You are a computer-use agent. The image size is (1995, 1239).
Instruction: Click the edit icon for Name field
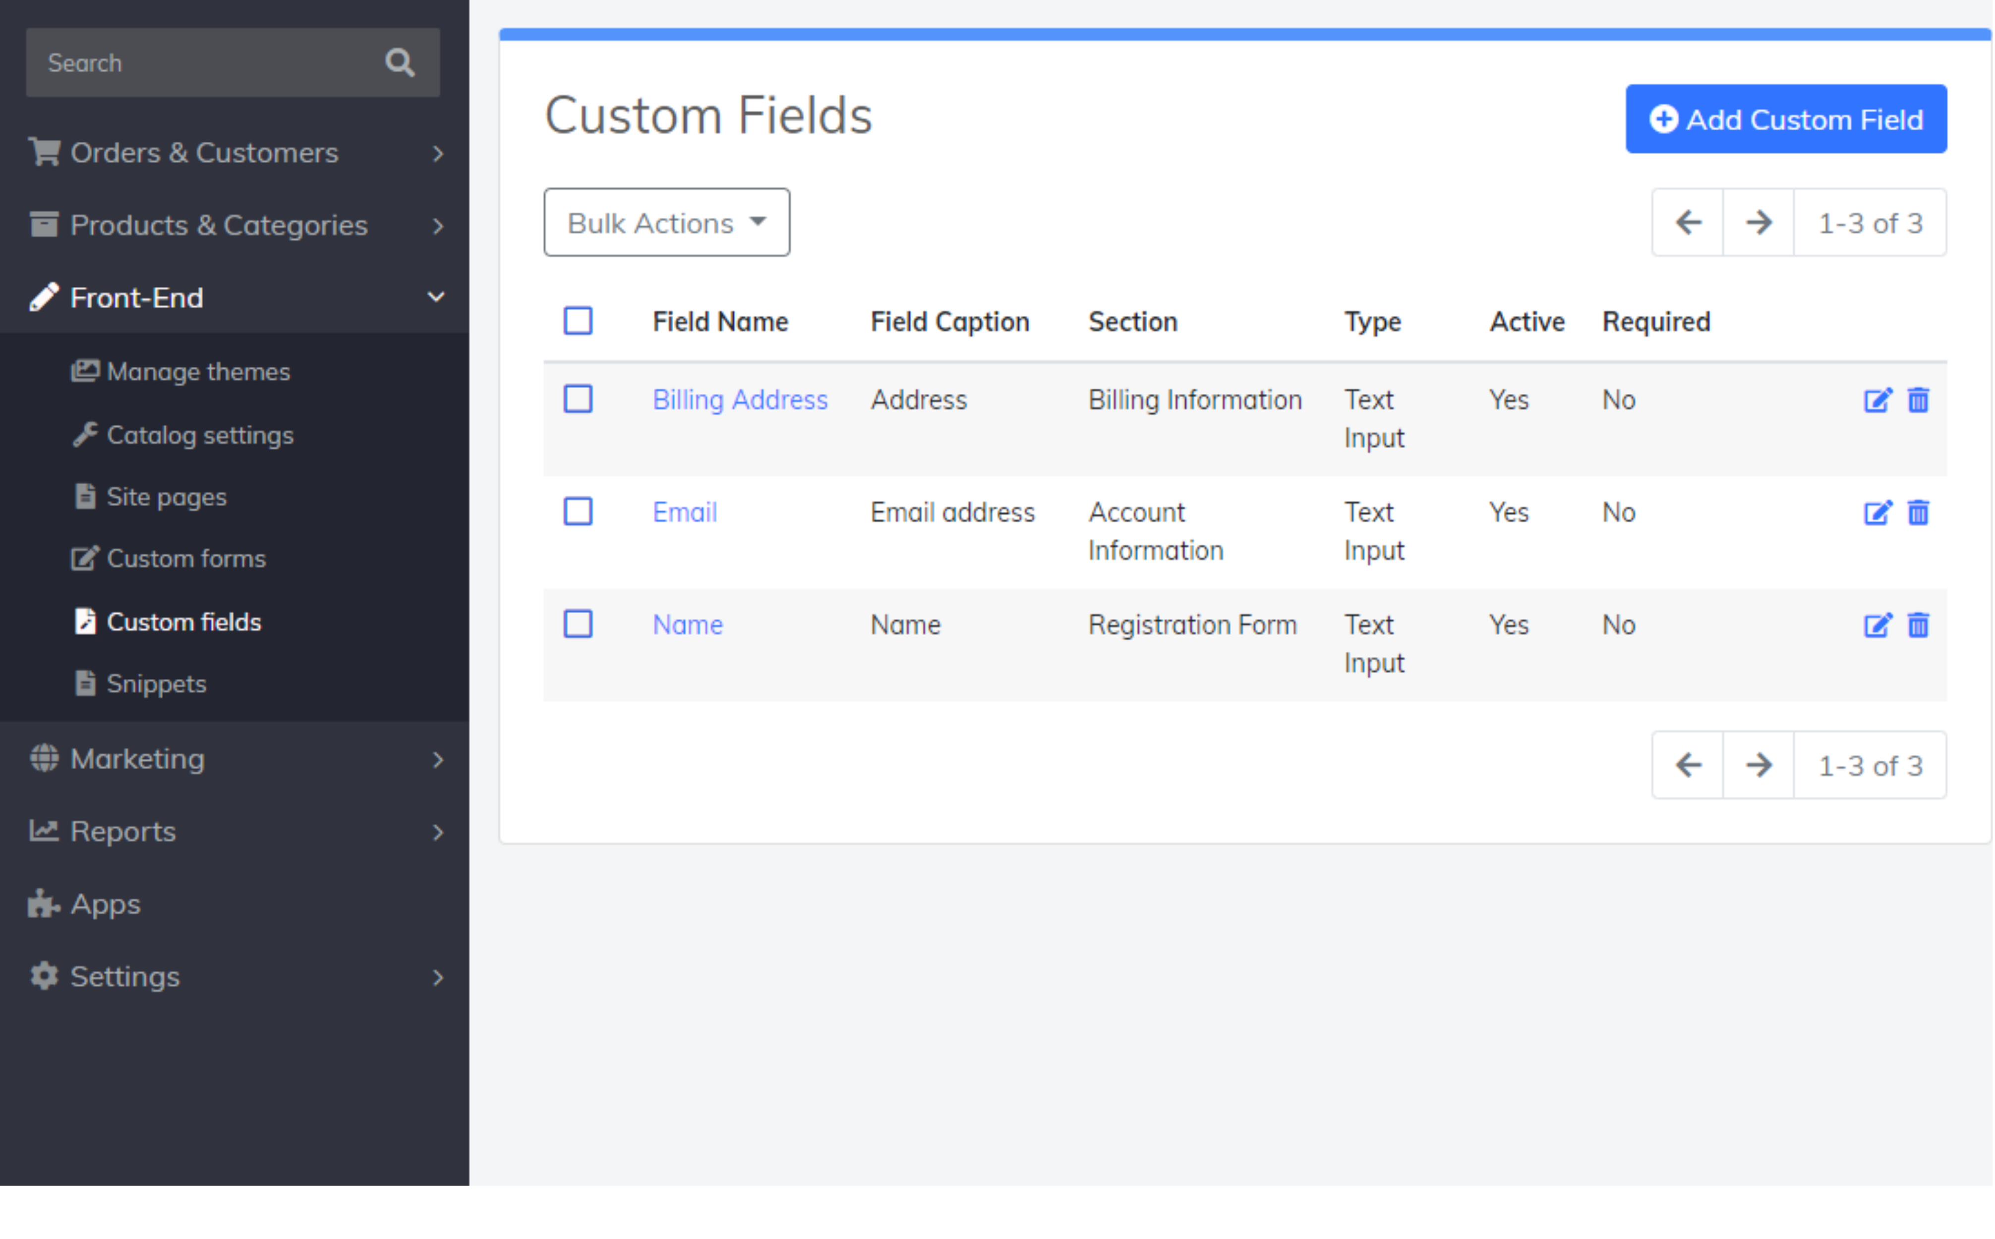1877,625
